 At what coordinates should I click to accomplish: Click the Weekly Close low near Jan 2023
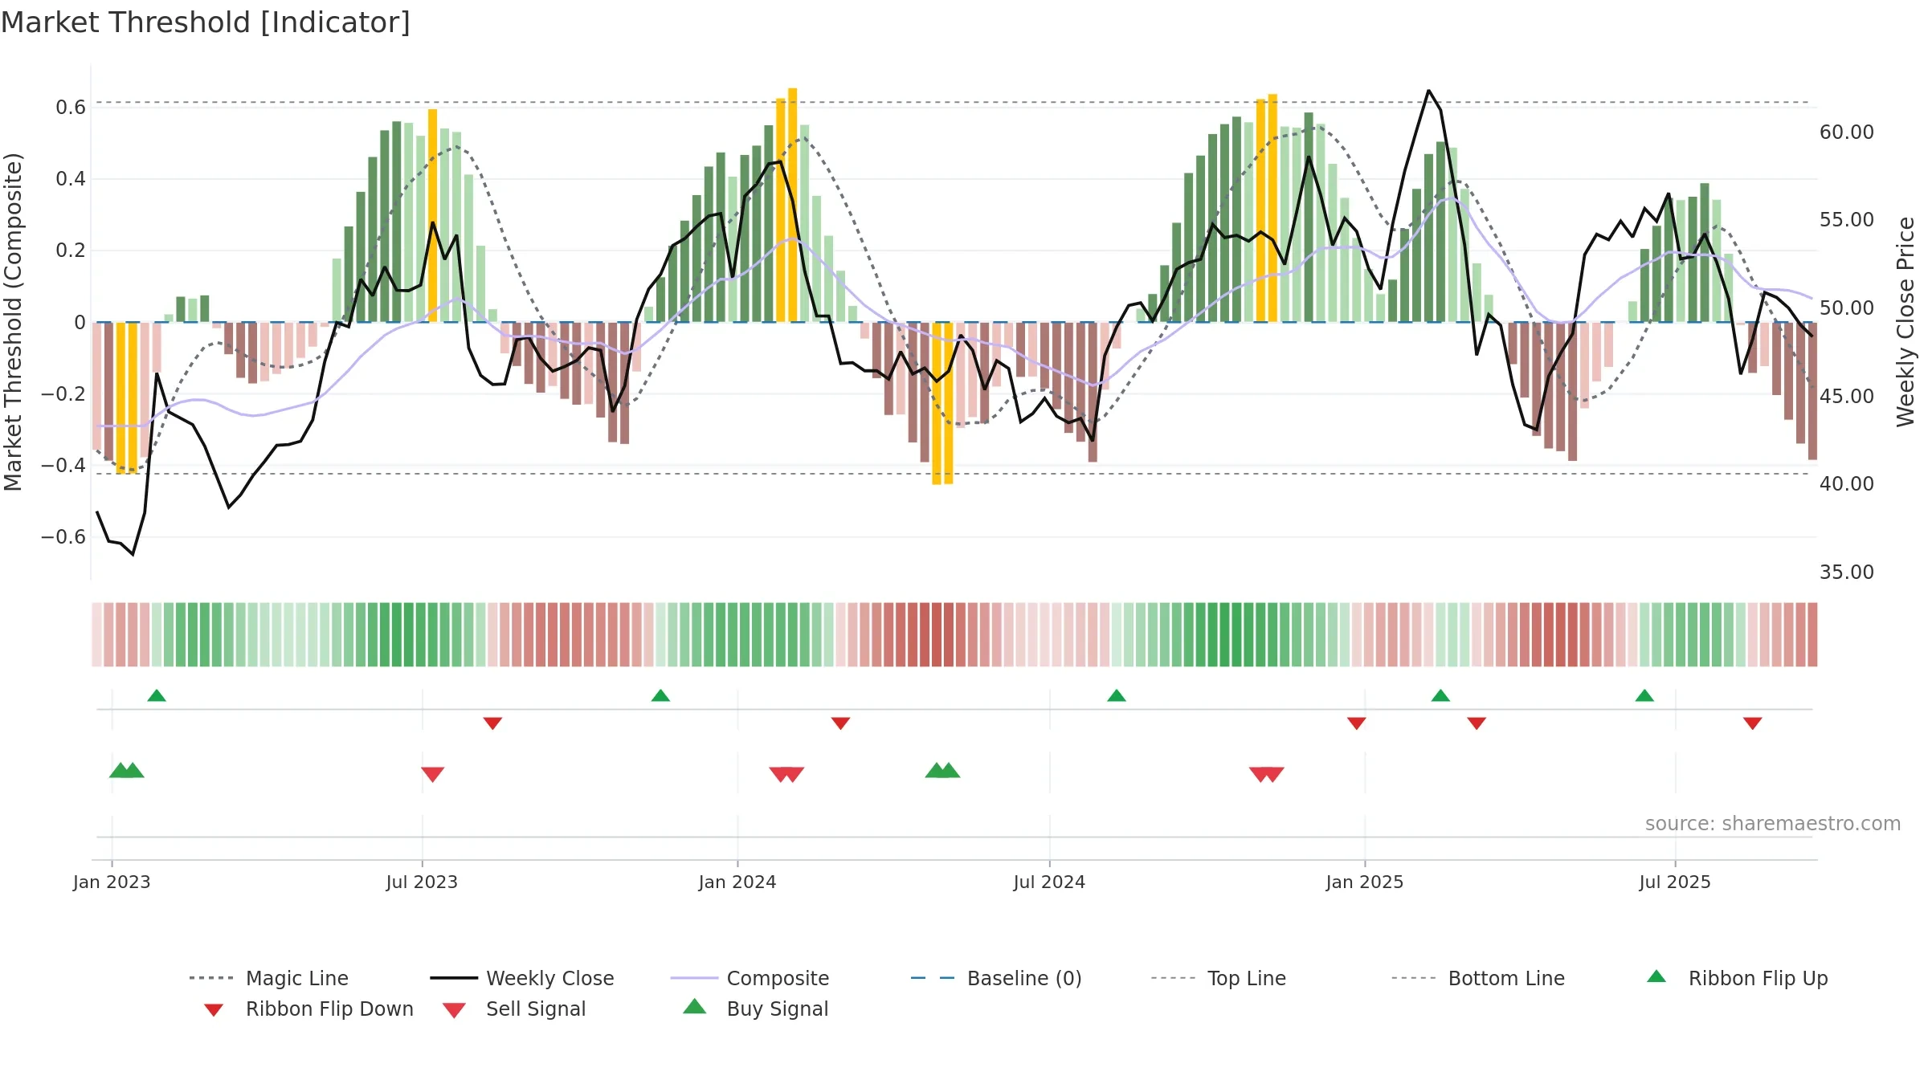pos(133,554)
